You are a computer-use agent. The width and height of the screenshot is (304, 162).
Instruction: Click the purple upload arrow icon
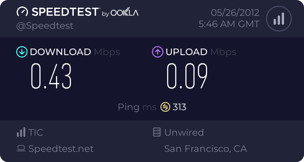click(157, 52)
